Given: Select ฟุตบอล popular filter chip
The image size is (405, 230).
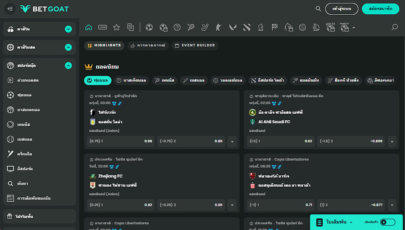Looking at the screenshot, I should (98, 81).
